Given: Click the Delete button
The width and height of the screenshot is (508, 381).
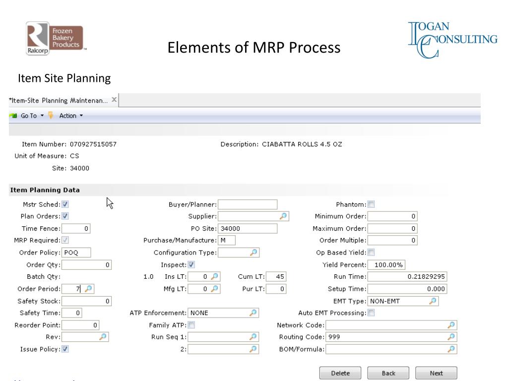Looking at the screenshot, I should (340, 373).
